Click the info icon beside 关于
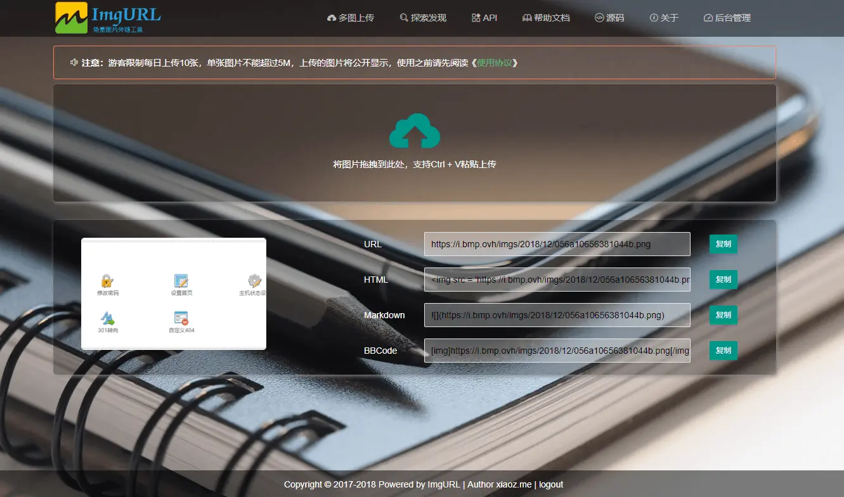The image size is (844, 497). (654, 18)
